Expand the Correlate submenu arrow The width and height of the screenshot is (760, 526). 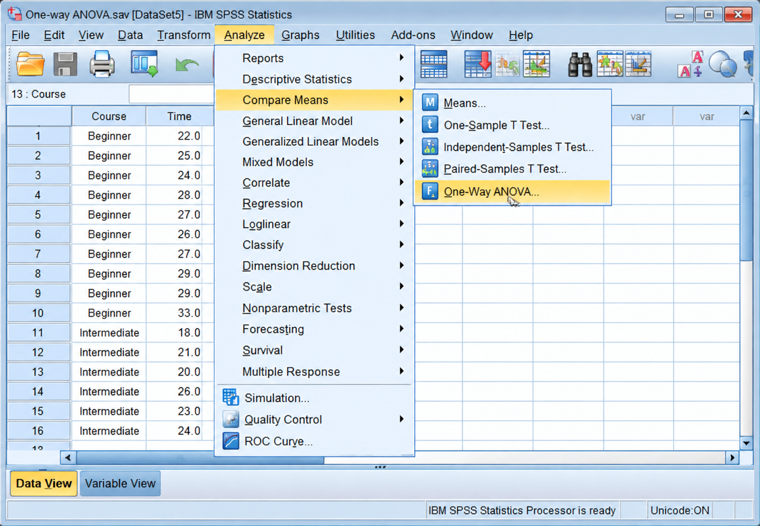401,182
